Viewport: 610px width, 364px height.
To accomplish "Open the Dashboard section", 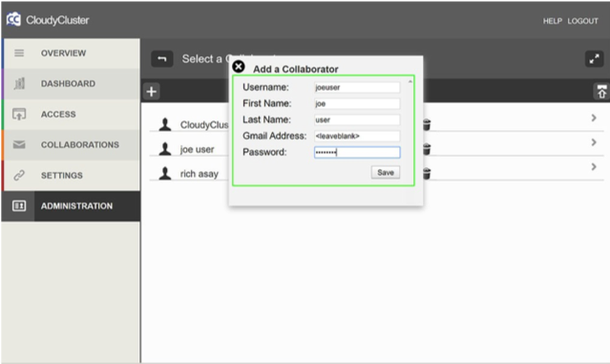I will [x=71, y=84].
